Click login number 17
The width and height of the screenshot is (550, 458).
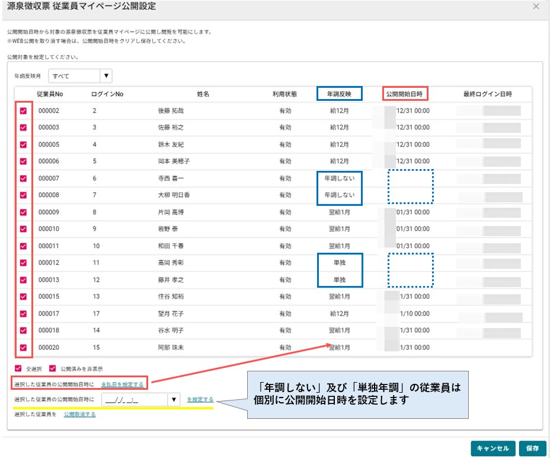tap(96, 314)
